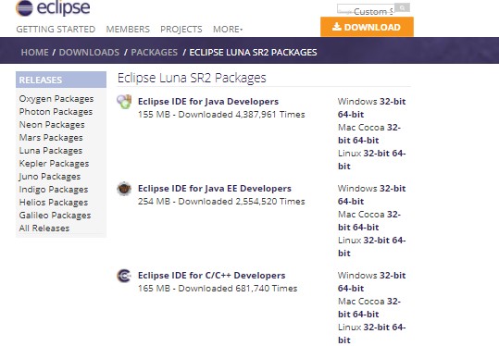Open Galileo Packages release
The width and height of the screenshot is (499, 346).
coord(55,216)
